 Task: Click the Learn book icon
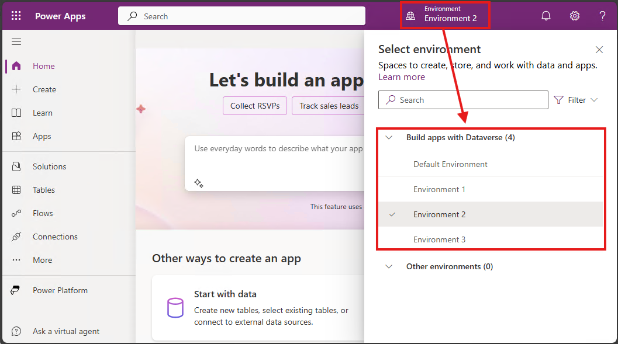pos(16,113)
